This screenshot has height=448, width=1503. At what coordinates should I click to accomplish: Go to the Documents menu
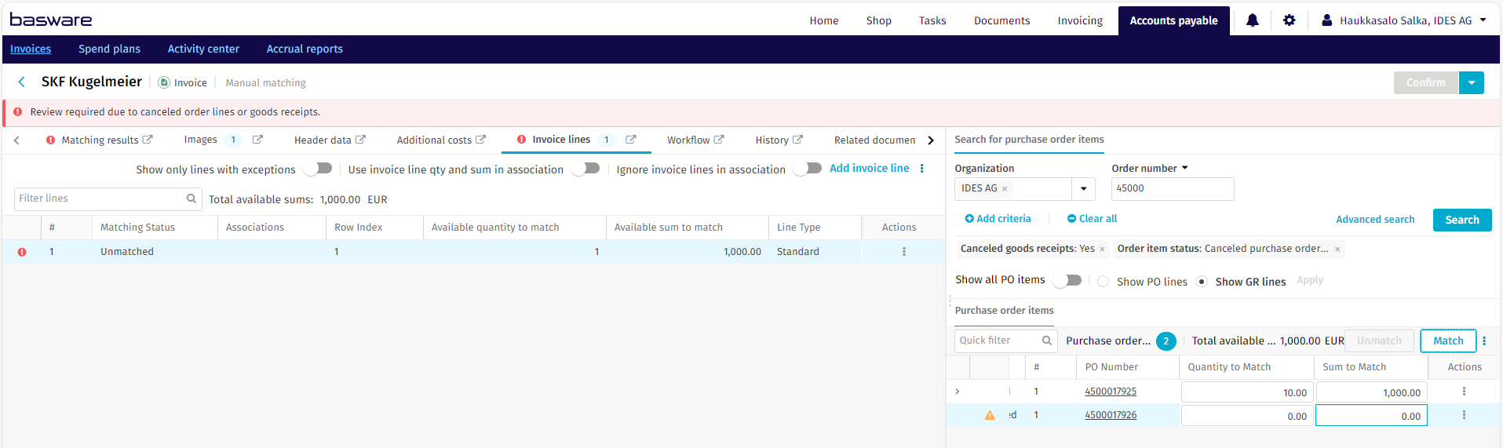(1001, 20)
